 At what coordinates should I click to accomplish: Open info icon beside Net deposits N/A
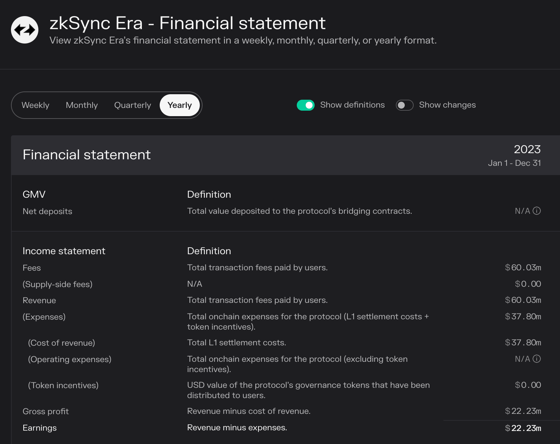(537, 211)
